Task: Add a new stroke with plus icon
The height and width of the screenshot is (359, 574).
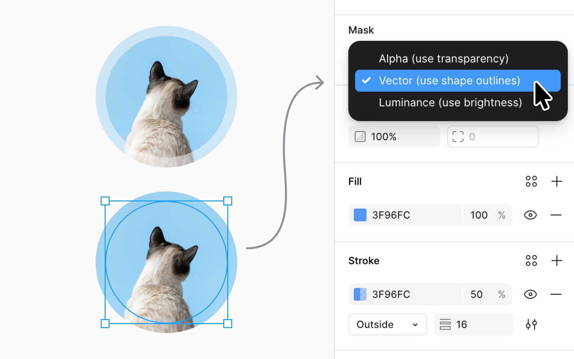Action: [557, 261]
